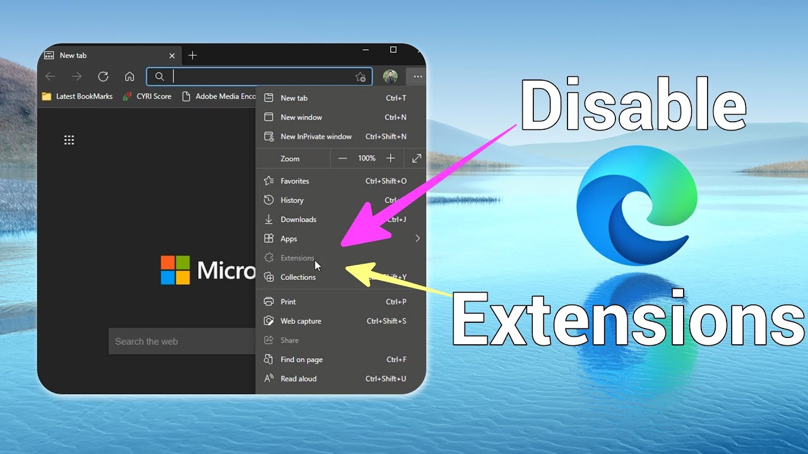Click the Microsoft logo on the page

[208, 270]
